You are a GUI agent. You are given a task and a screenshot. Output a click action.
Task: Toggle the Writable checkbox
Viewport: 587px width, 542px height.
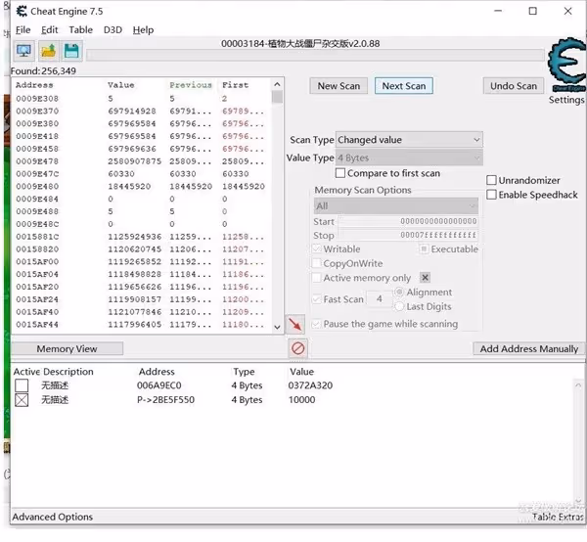pyautogui.click(x=317, y=248)
